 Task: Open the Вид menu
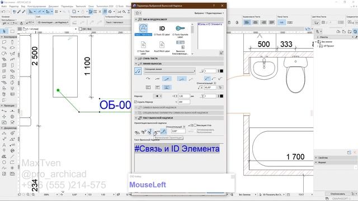click(x=23, y=6)
